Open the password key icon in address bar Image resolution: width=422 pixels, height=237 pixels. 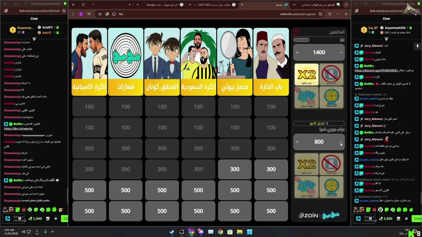(x=121, y=14)
